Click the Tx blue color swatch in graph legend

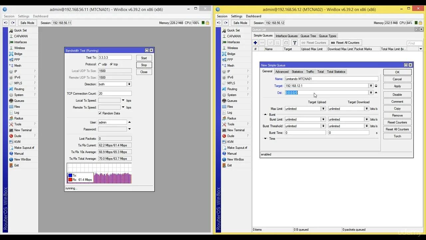pos(70,175)
